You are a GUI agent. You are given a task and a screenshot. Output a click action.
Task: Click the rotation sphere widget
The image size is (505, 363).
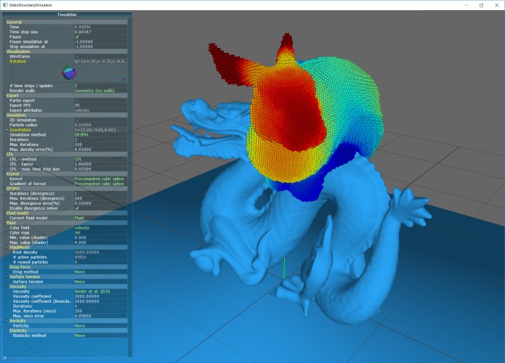[x=69, y=73]
